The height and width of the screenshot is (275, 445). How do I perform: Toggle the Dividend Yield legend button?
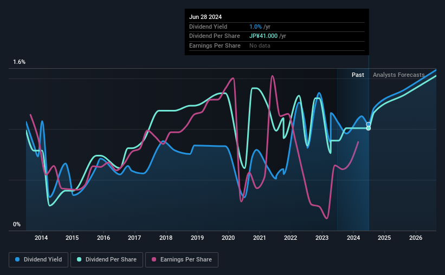(x=38, y=260)
